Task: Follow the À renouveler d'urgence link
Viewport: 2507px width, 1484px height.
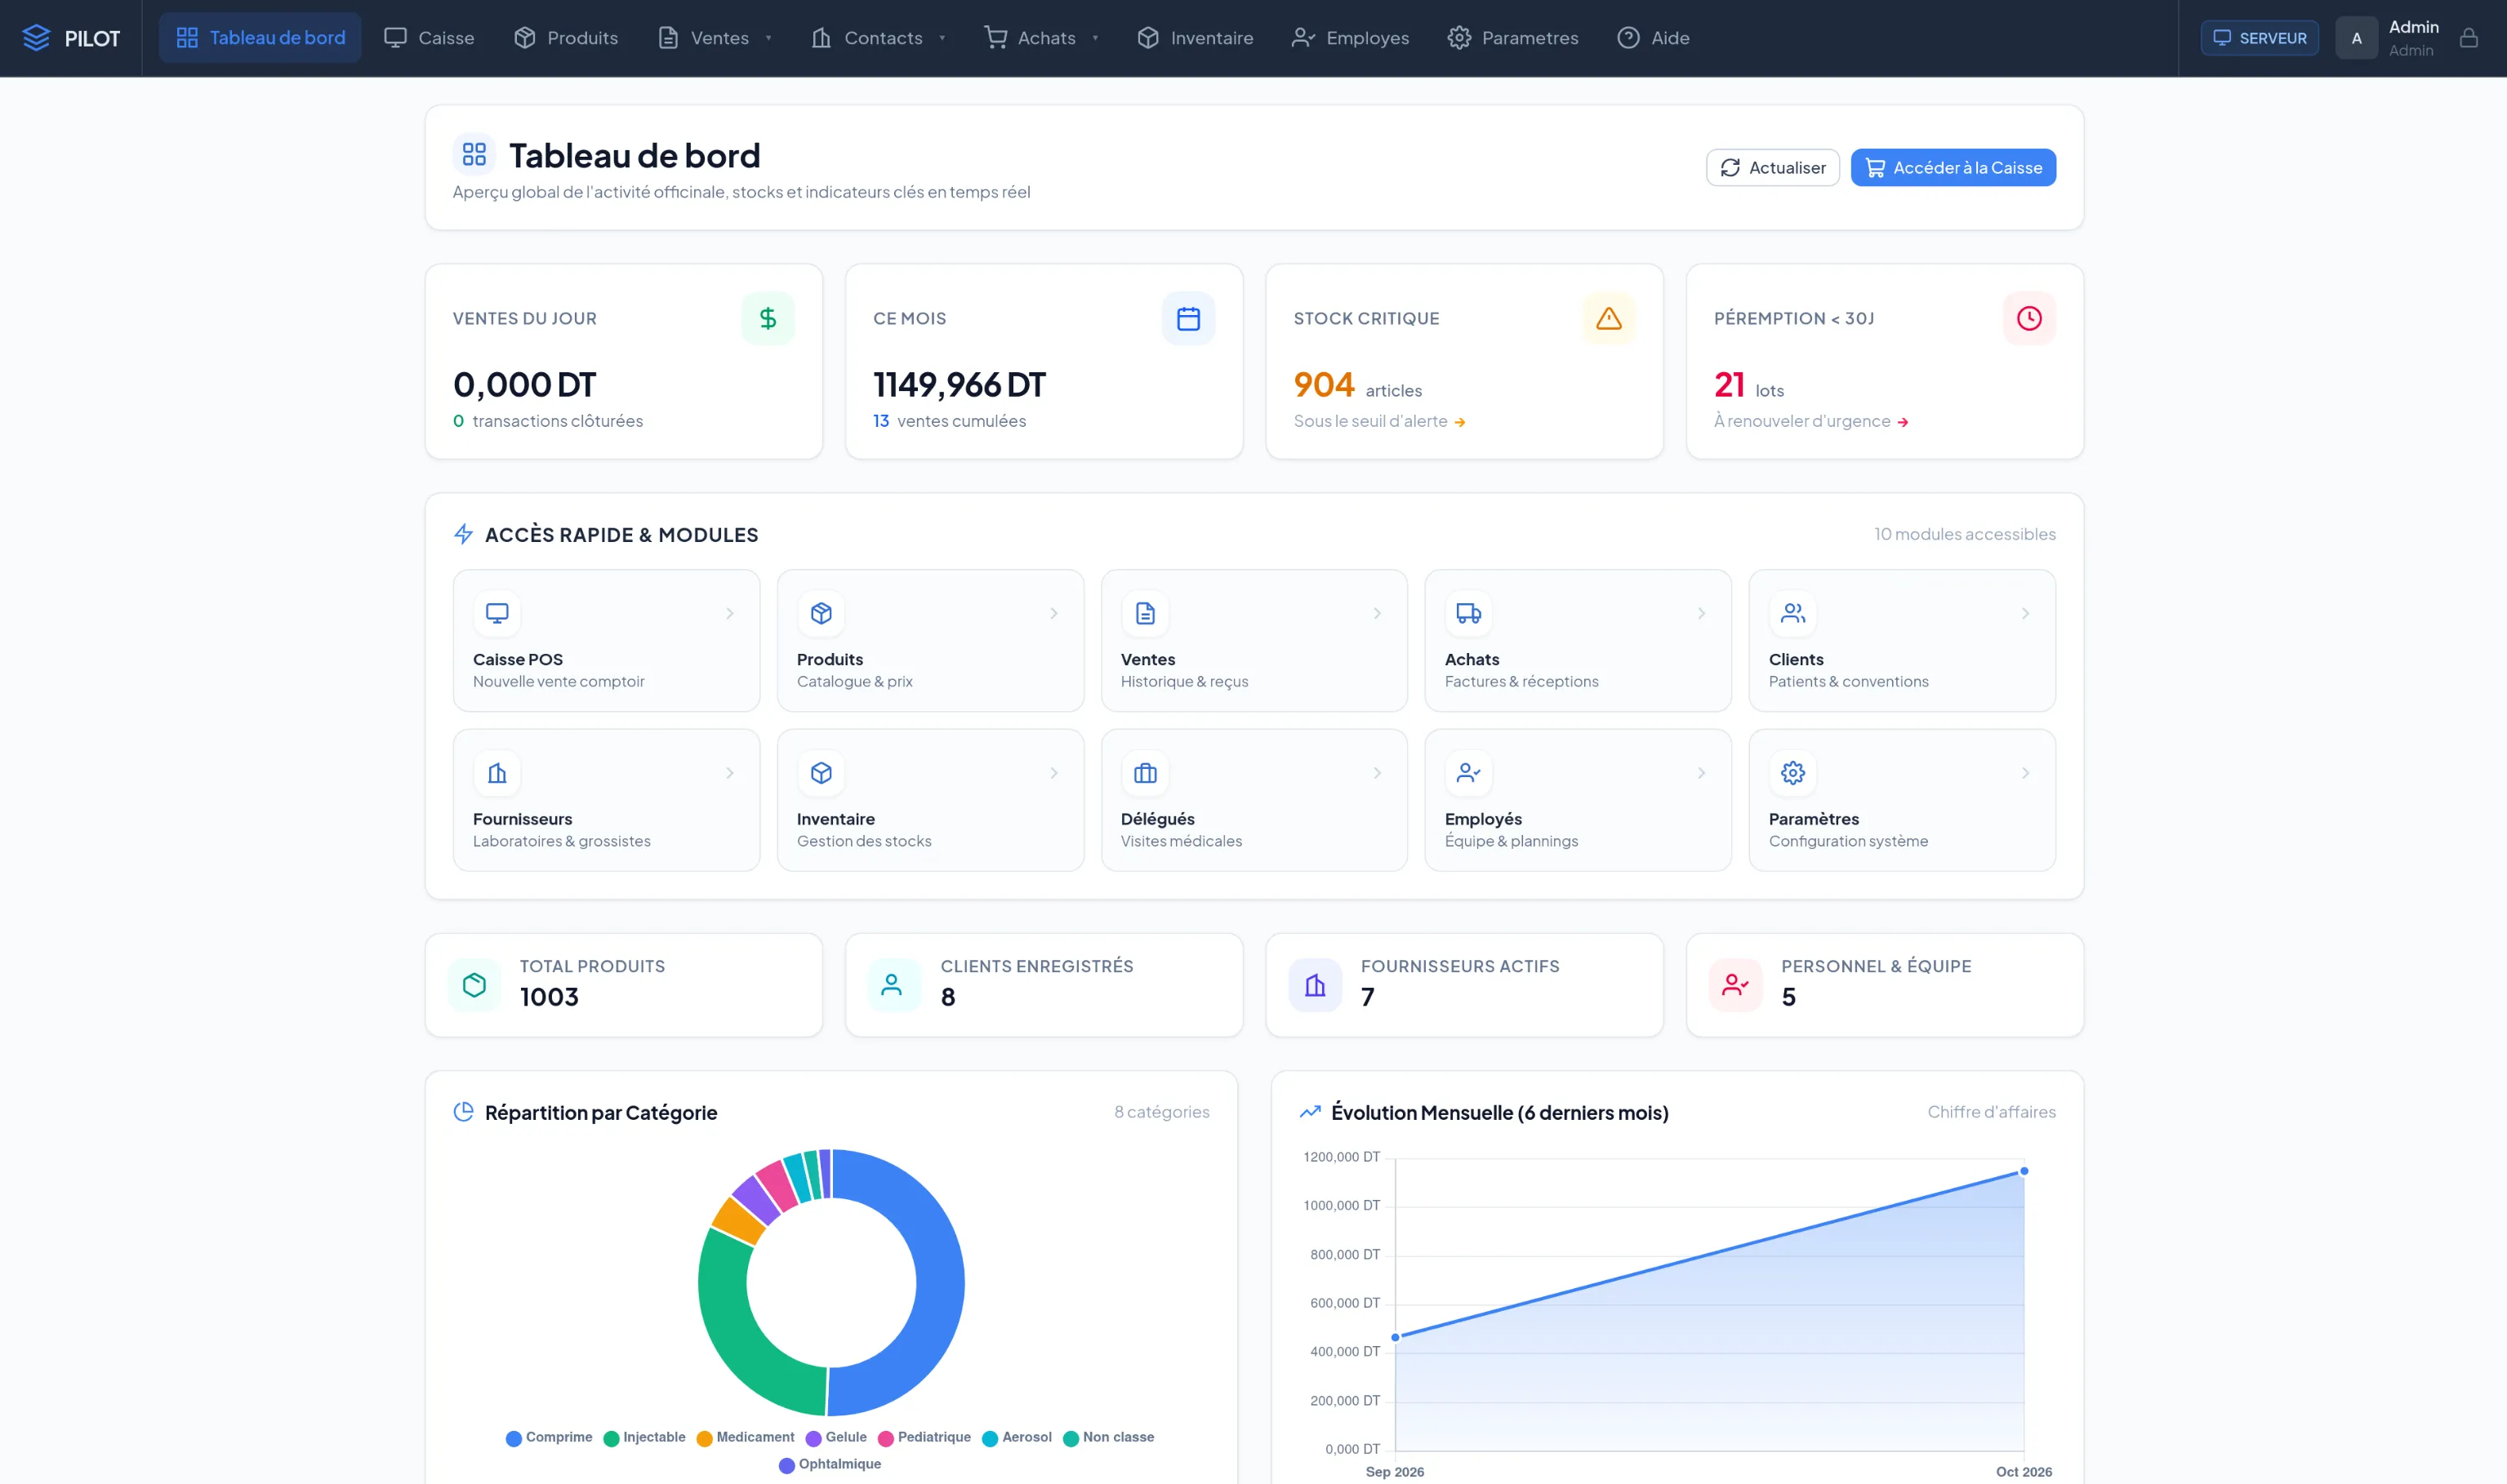Action: point(1810,421)
